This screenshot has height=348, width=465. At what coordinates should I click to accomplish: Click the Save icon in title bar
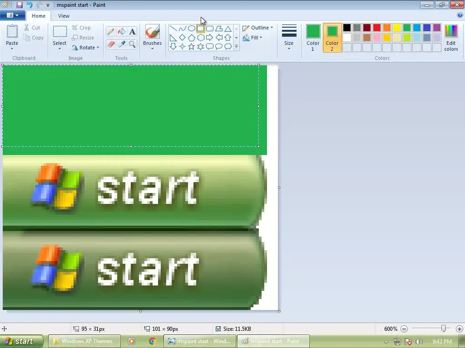coord(20,5)
